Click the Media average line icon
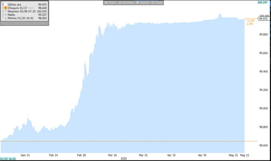Image resolution: width=271 pixels, height=161 pixels. pyautogui.click(x=6, y=15)
